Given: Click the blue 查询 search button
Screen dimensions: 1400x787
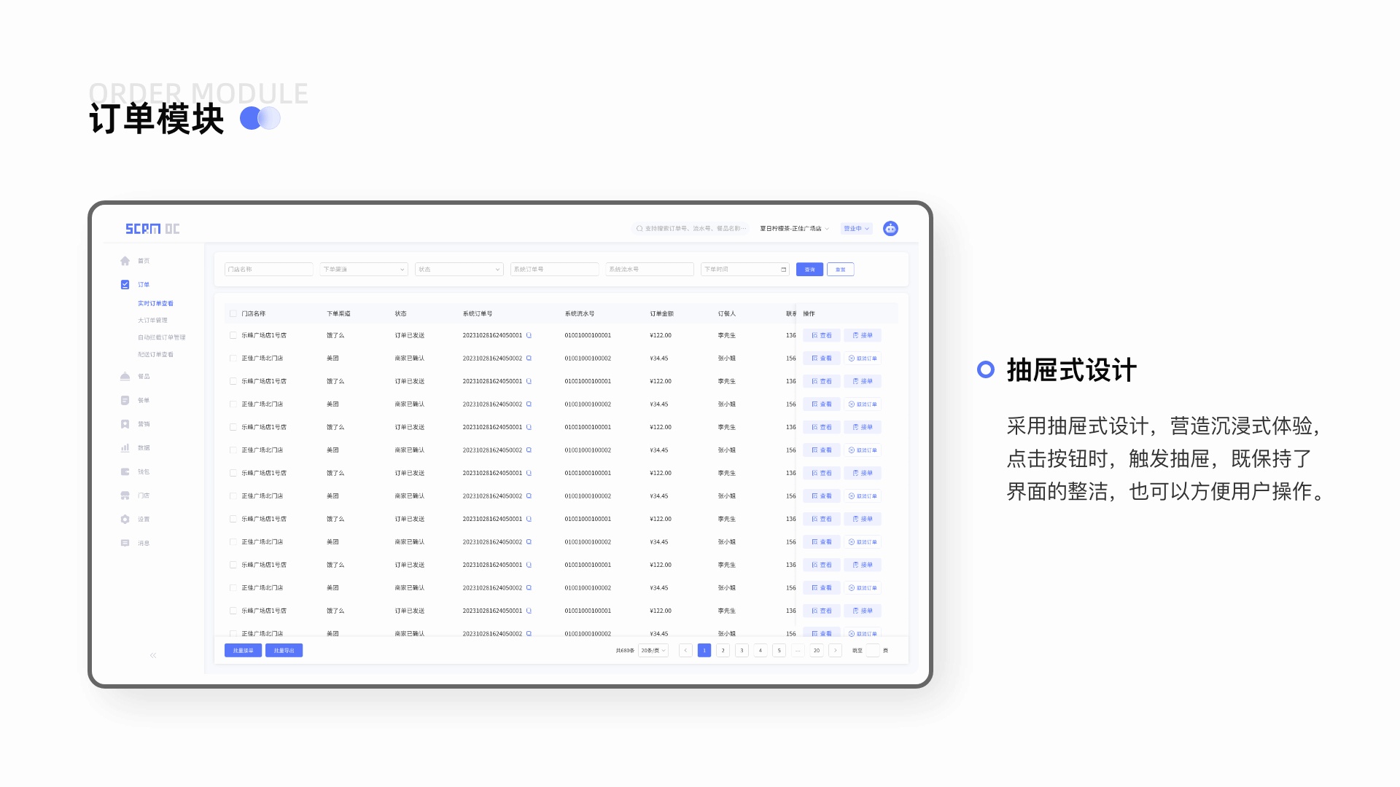Looking at the screenshot, I should (809, 270).
